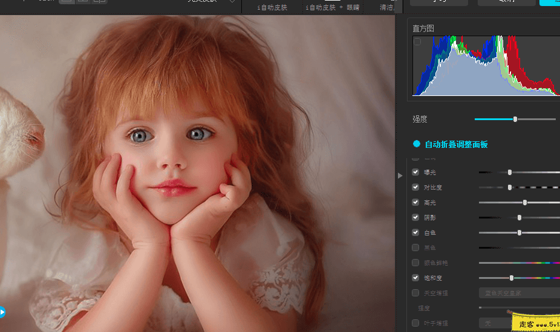This screenshot has width=560, height=332.
Task: Select the 自动皮肤 preset tab
Action: click(271, 7)
